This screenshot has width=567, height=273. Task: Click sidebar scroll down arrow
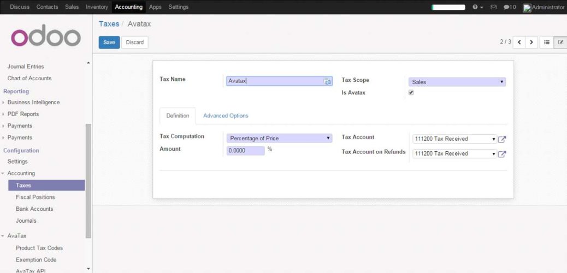coord(88,269)
